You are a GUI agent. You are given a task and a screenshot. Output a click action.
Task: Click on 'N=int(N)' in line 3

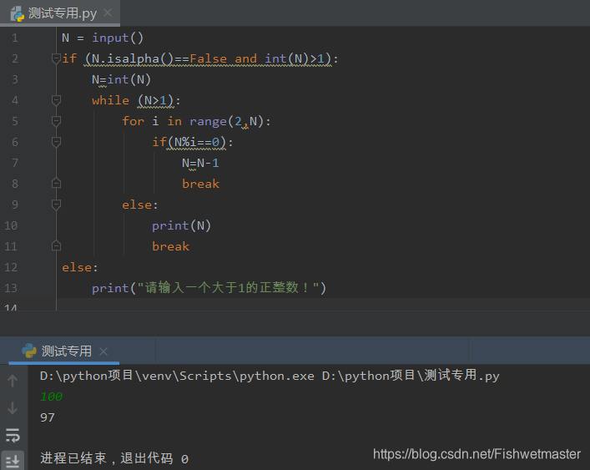pos(121,79)
